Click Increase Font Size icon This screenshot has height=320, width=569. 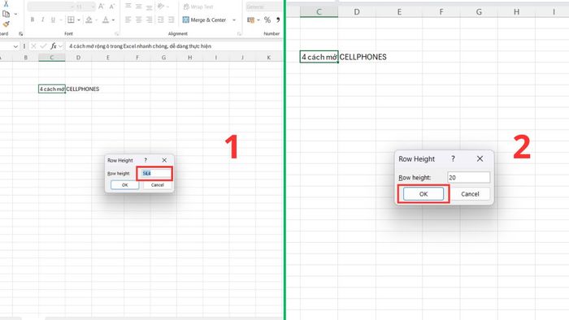click(x=102, y=6)
